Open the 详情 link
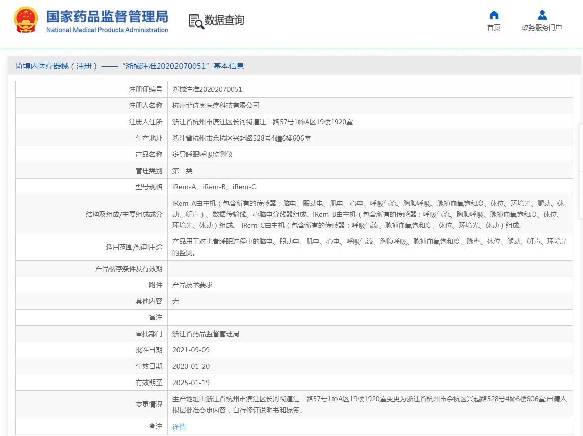 [x=179, y=427]
